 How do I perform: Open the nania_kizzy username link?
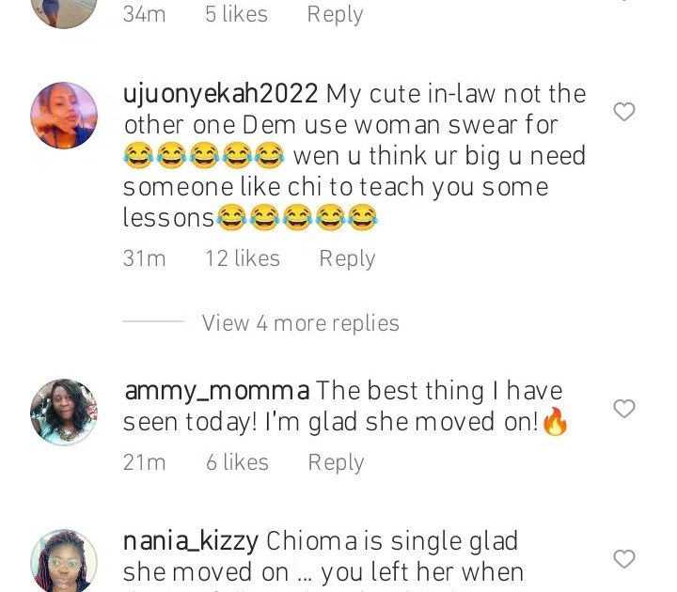tap(192, 542)
